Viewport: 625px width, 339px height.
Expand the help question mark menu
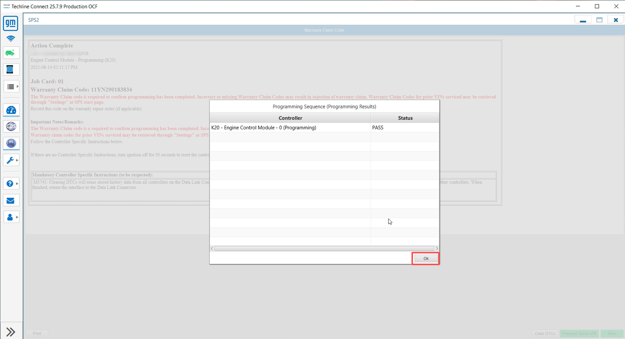click(11, 184)
